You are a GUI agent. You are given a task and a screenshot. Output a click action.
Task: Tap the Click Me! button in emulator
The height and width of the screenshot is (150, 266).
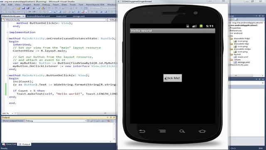tap(172, 78)
